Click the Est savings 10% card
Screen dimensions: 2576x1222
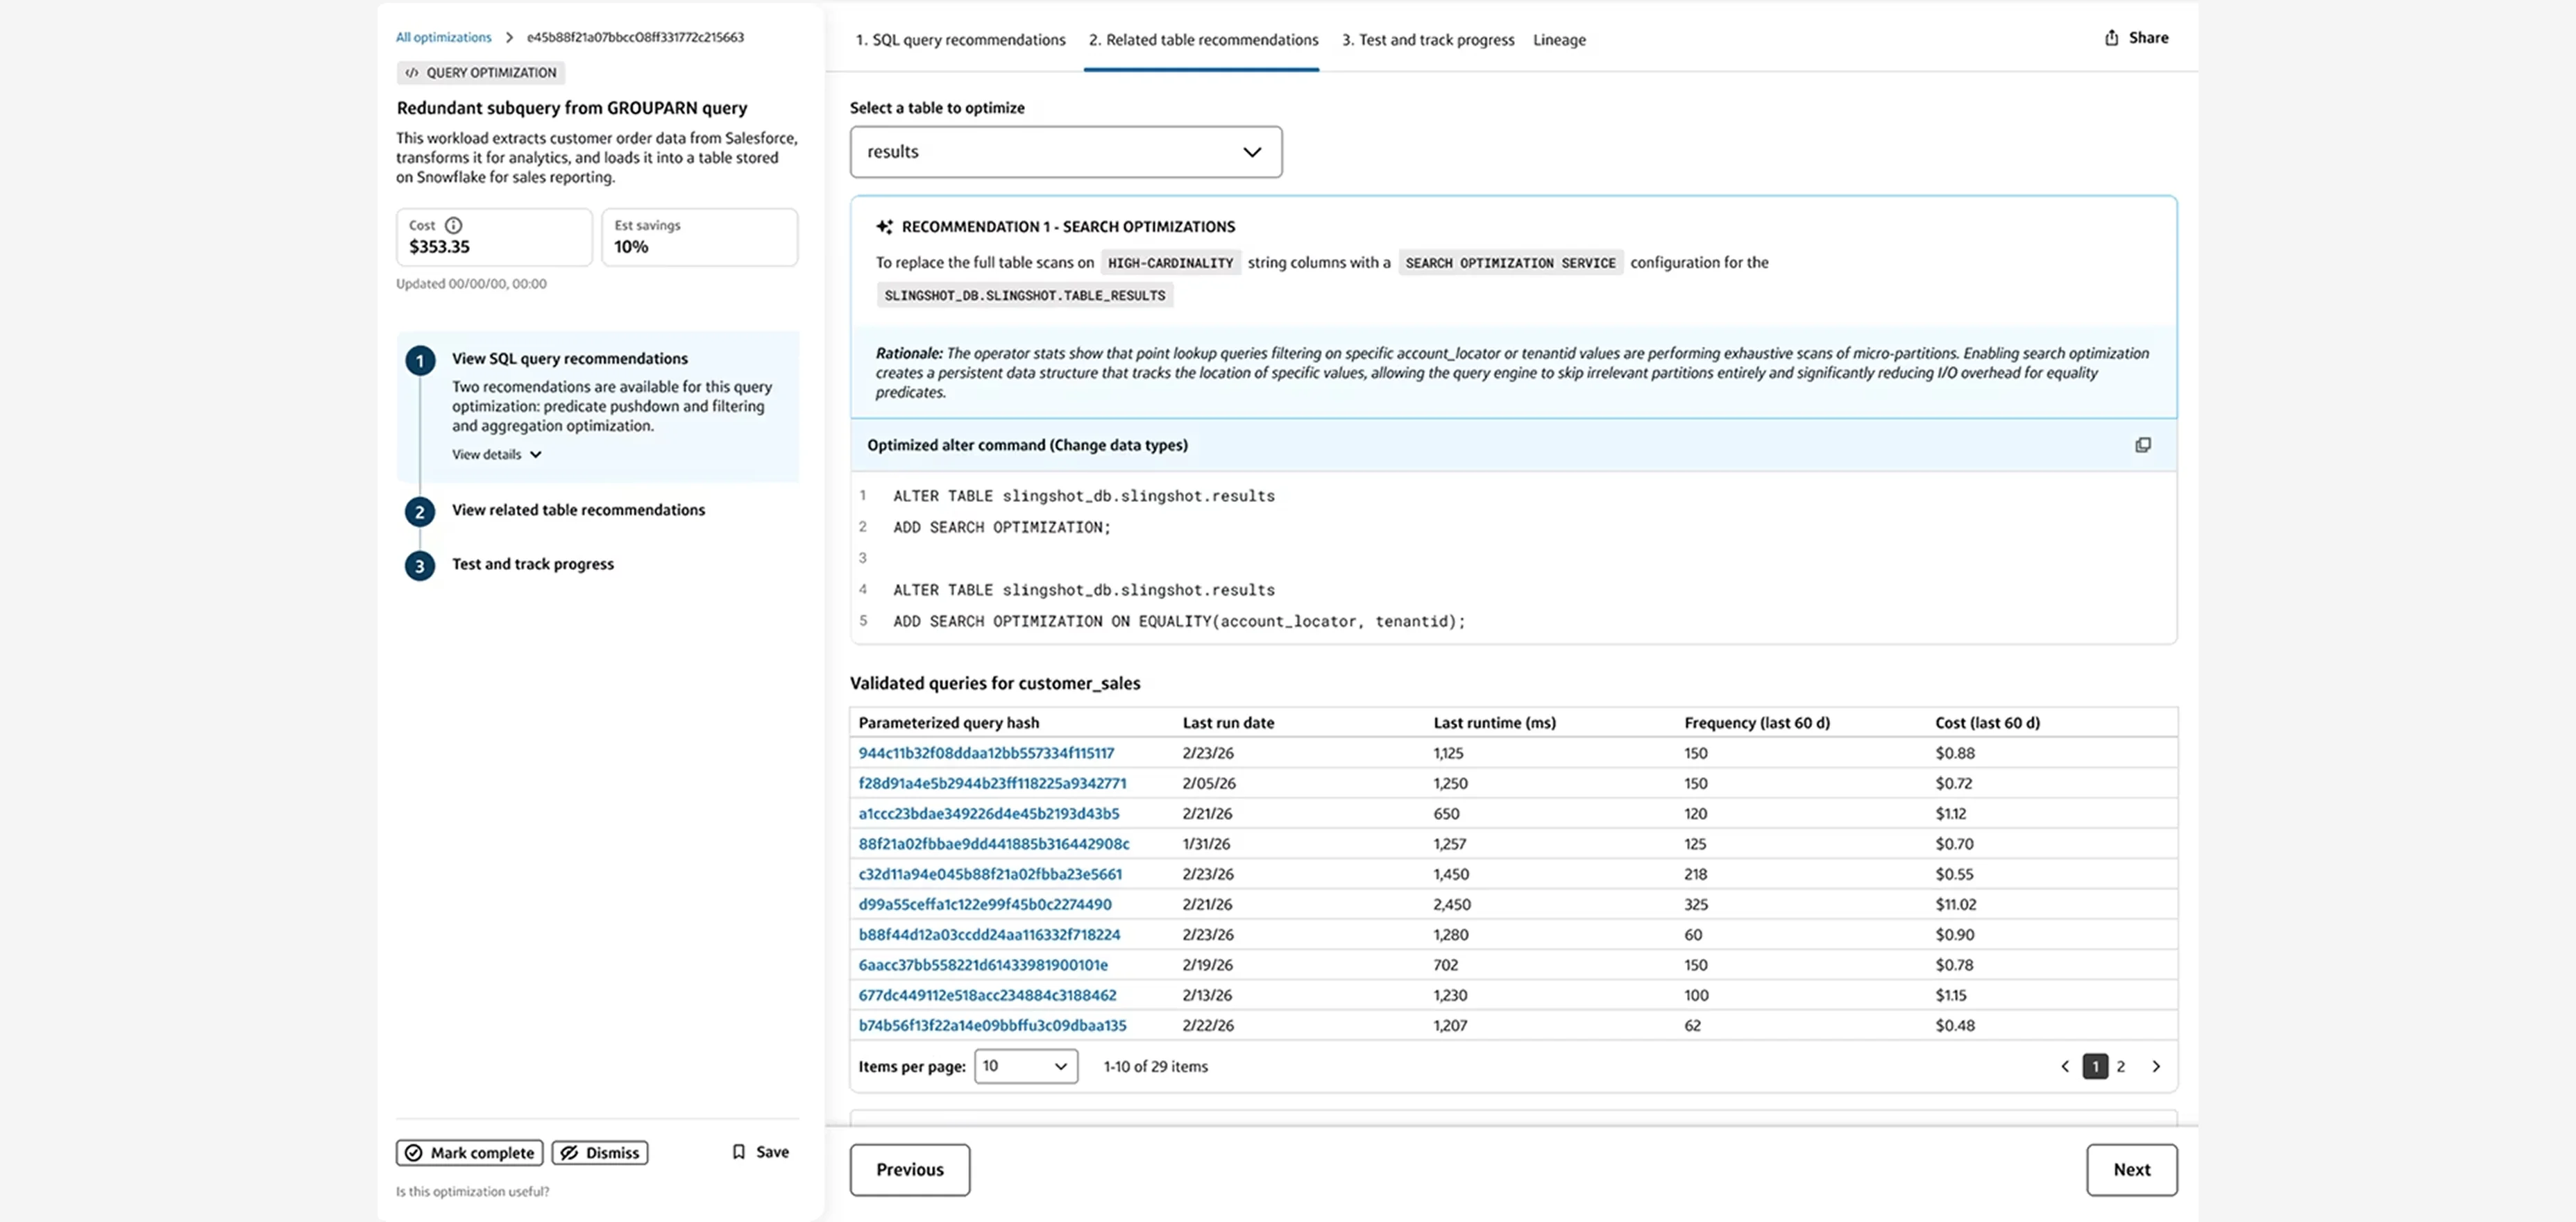[699, 237]
